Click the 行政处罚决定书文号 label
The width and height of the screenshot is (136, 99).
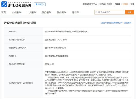coord(16,40)
